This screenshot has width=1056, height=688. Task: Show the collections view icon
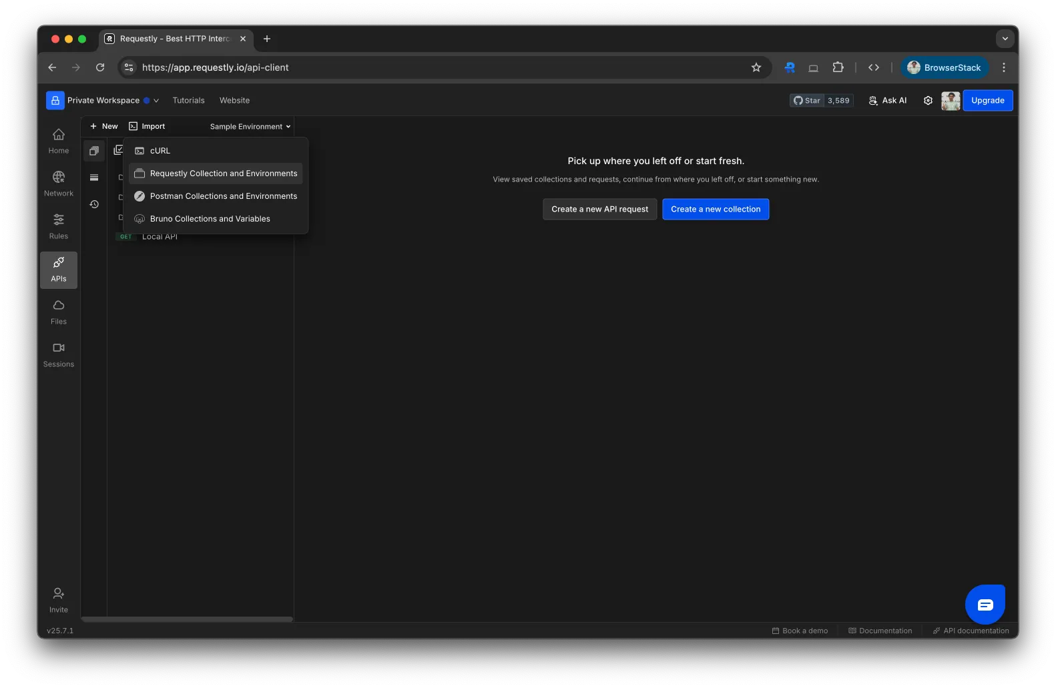(x=94, y=151)
